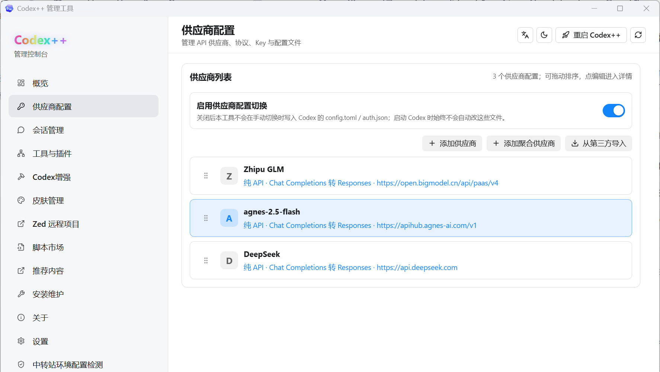Open 中转站环境配置检测 in the sidebar
Screen dimensions: 660x372
pyautogui.click(x=83, y=365)
